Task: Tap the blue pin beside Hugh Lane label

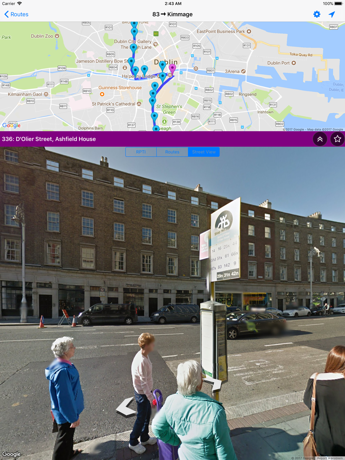Action: 134,49
